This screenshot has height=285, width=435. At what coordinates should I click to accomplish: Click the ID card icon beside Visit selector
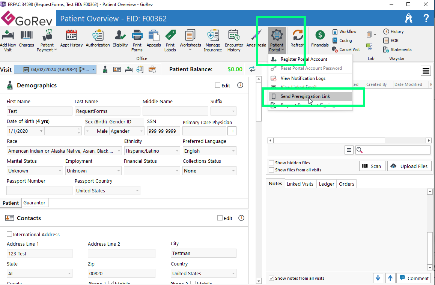(x=117, y=69)
